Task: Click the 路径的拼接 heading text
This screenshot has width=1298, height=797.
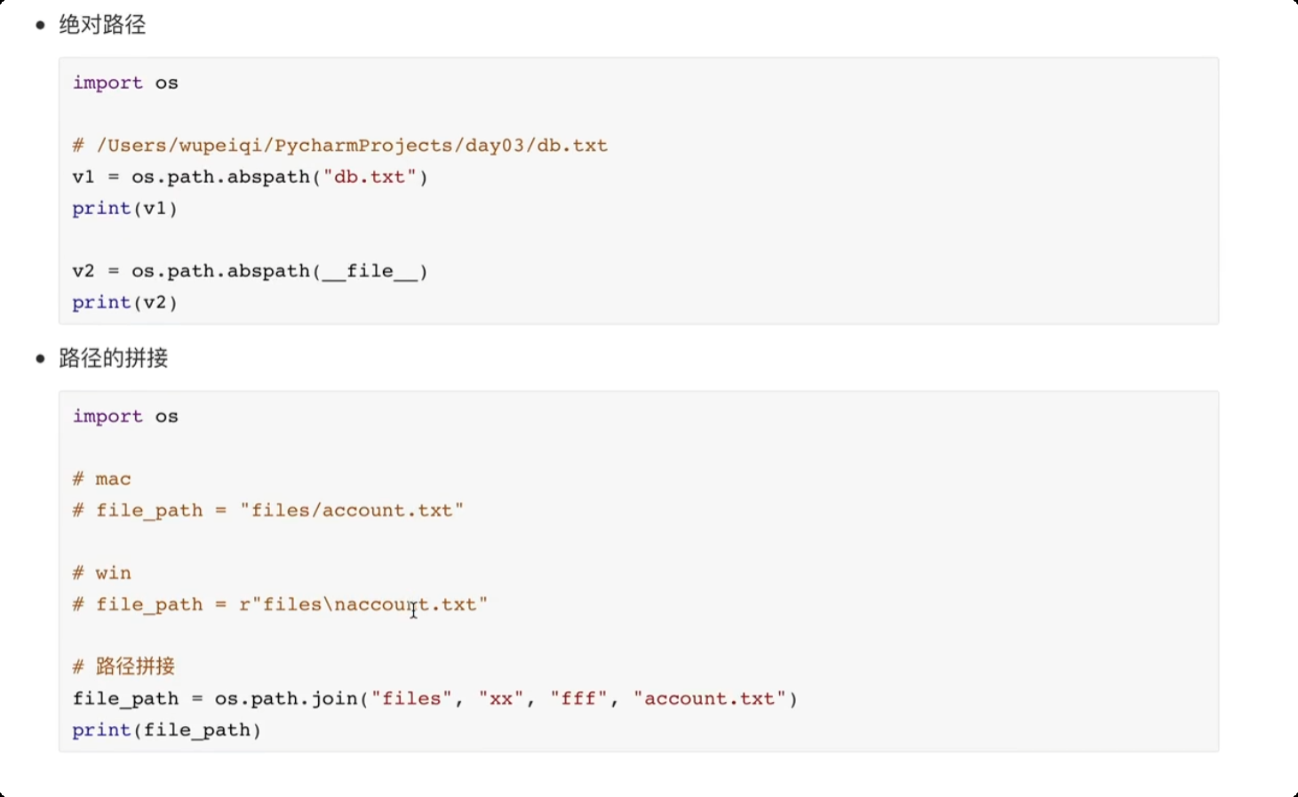Action: click(113, 358)
